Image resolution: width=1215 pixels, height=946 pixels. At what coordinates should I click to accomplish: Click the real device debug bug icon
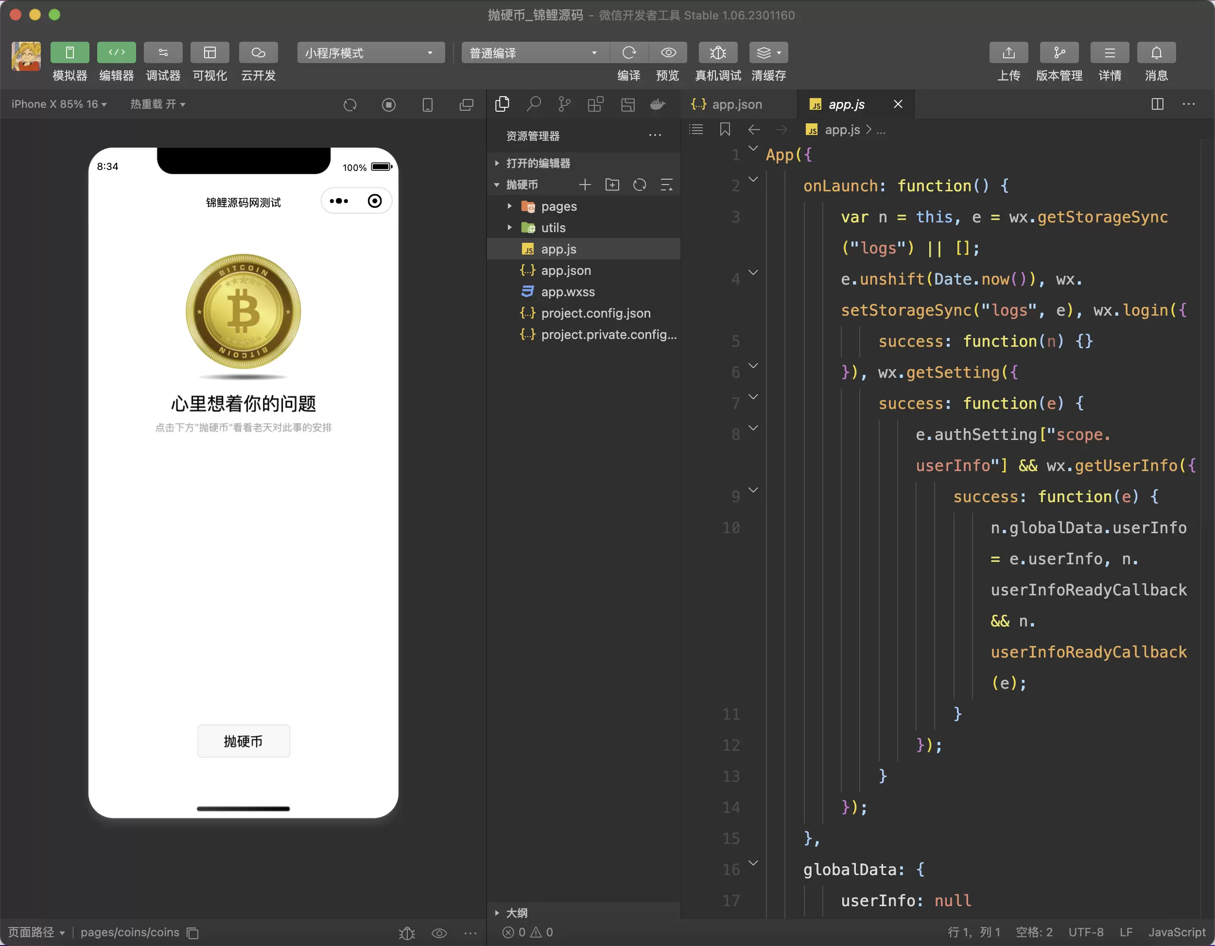(718, 53)
